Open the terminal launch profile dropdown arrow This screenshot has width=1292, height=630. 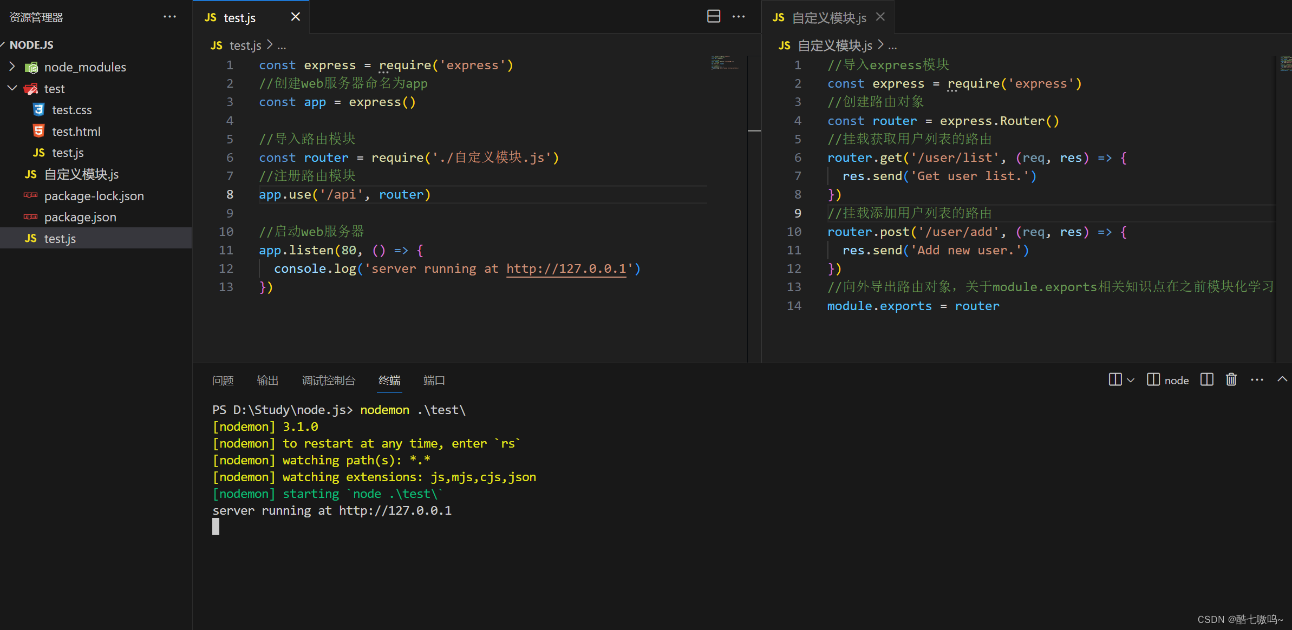point(1131,380)
